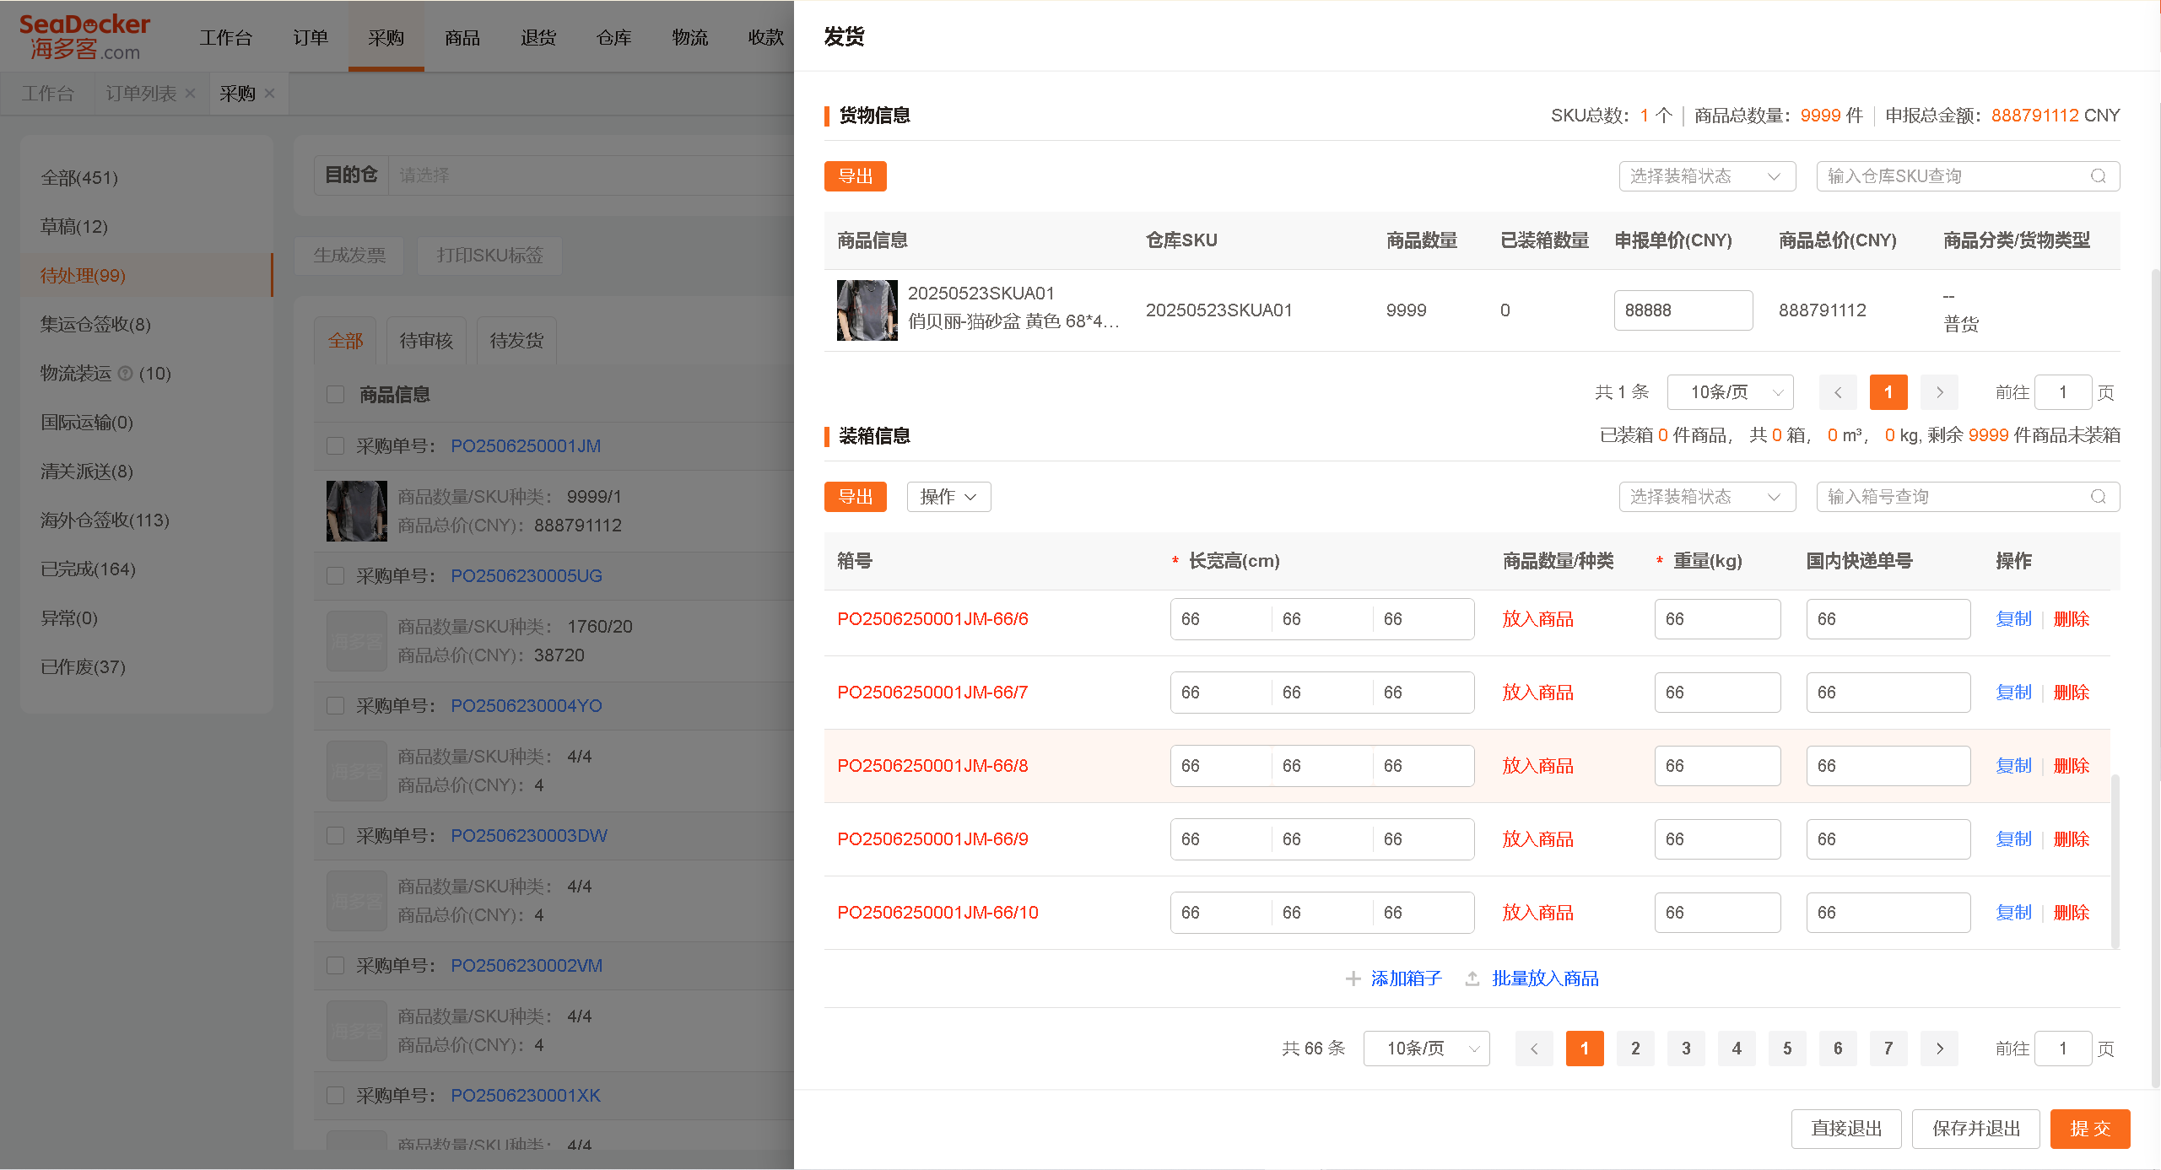Go to page 3 of packing list
The image size is (2161, 1170).
click(x=1686, y=1049)
